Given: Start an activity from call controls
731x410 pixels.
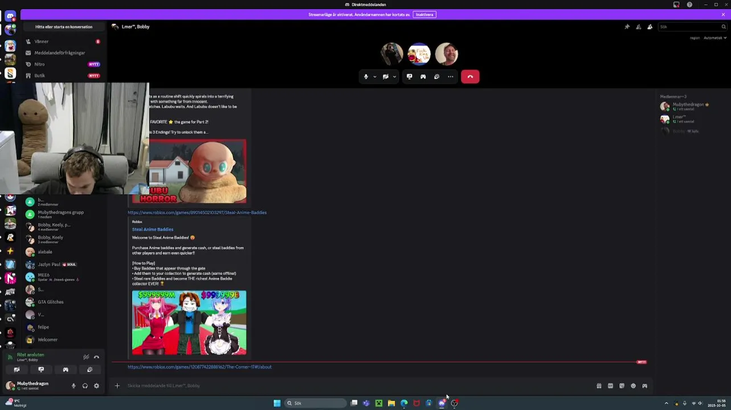Looking at the screenshot, I should pos(423,76).
